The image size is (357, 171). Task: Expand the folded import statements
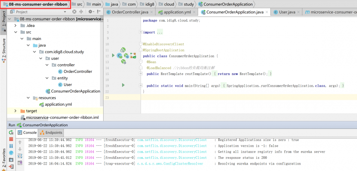141,32
